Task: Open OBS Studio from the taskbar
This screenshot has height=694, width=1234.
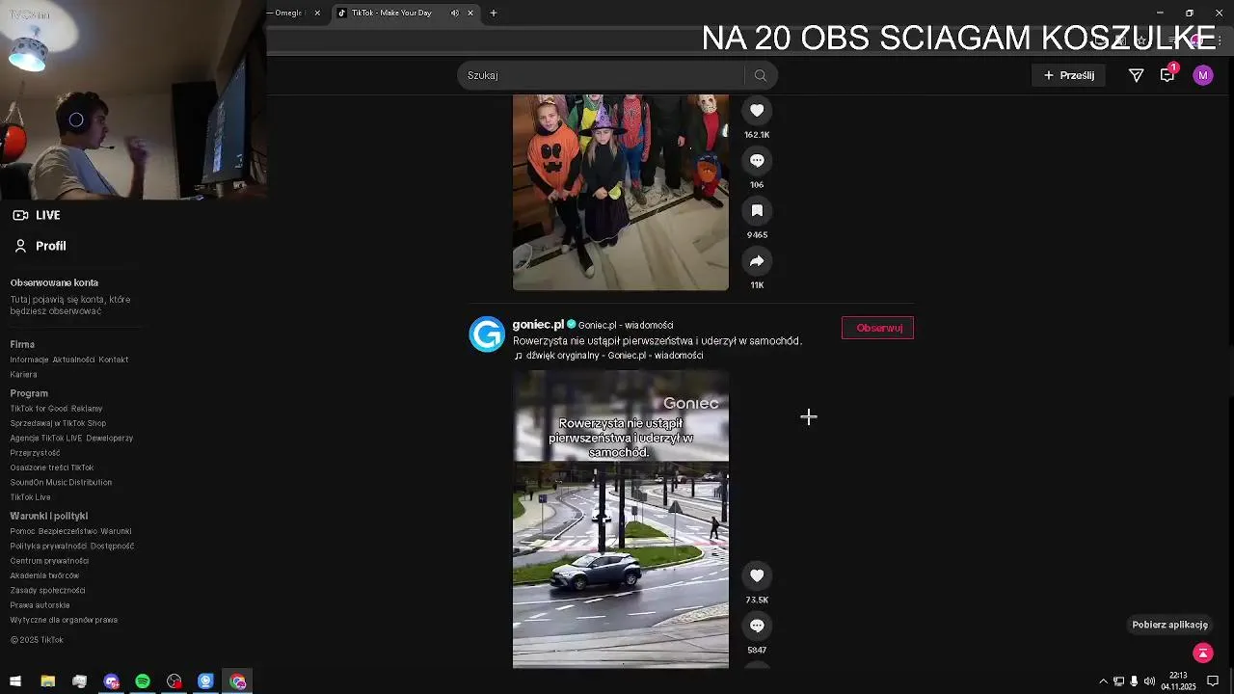Action: tap(174, 681)
